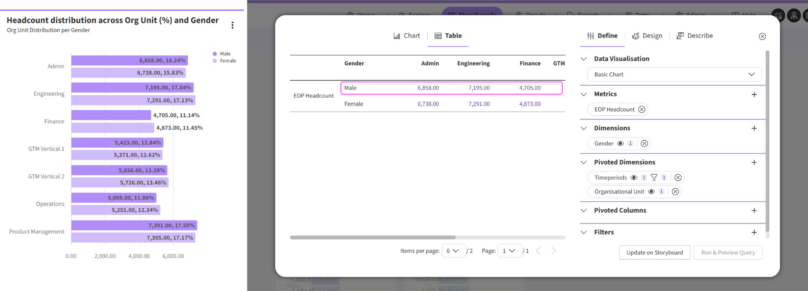Add a new filter with plus icon

[754, 232]
